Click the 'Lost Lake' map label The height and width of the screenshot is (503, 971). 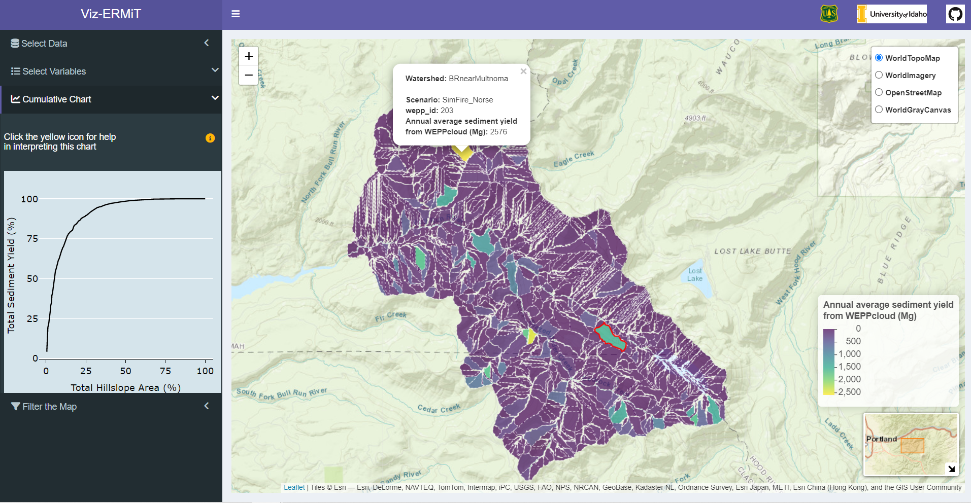695,275
